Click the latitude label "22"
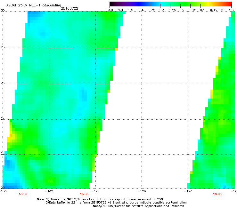Viewport: 237px width, 208px height. point(3,154)
